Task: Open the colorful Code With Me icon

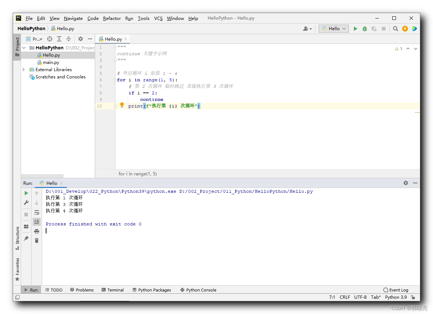Action: click(414, 29)
